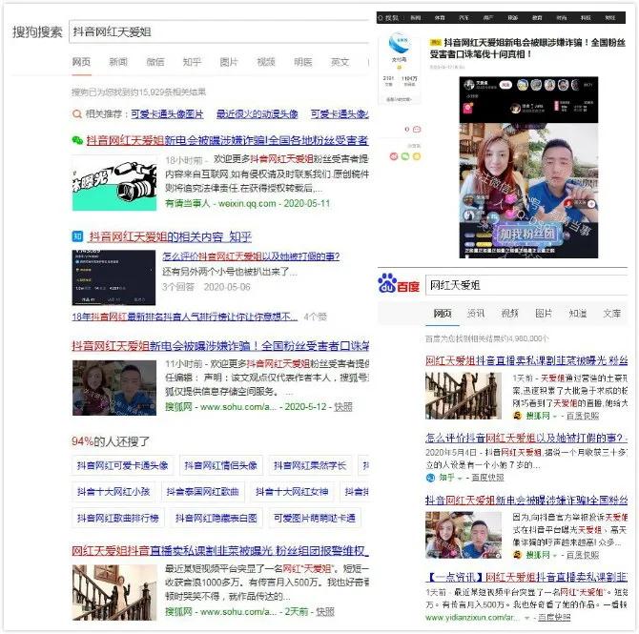639x634 pixels.
Task: Click the Sogou couple livestream result thumbnail
Action: click(x=114, y=388)
